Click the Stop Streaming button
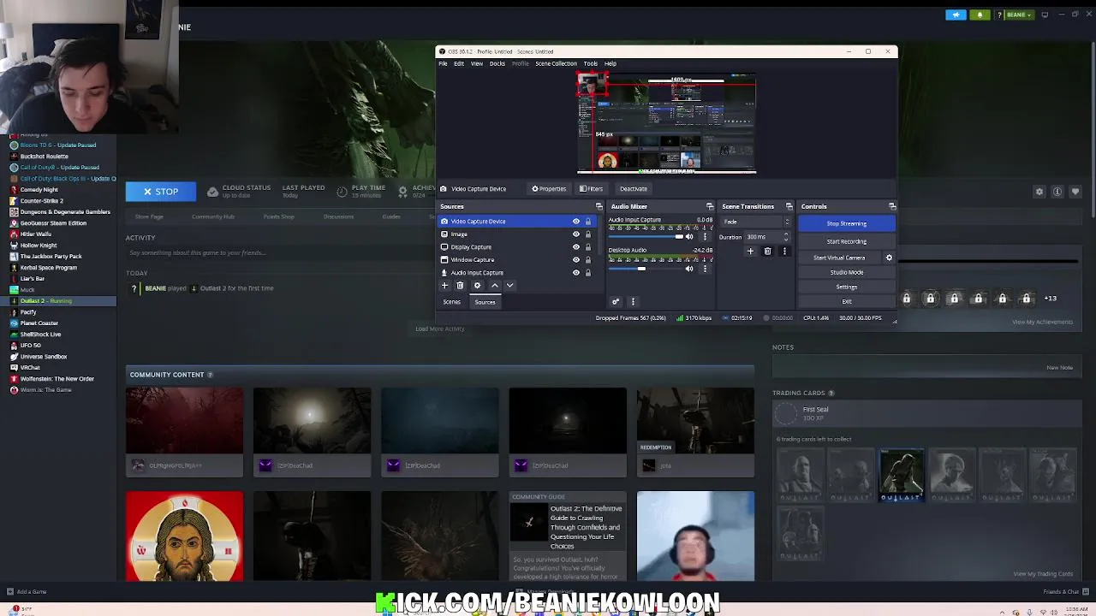This screenshot has width=1096, height=616. 847,223
